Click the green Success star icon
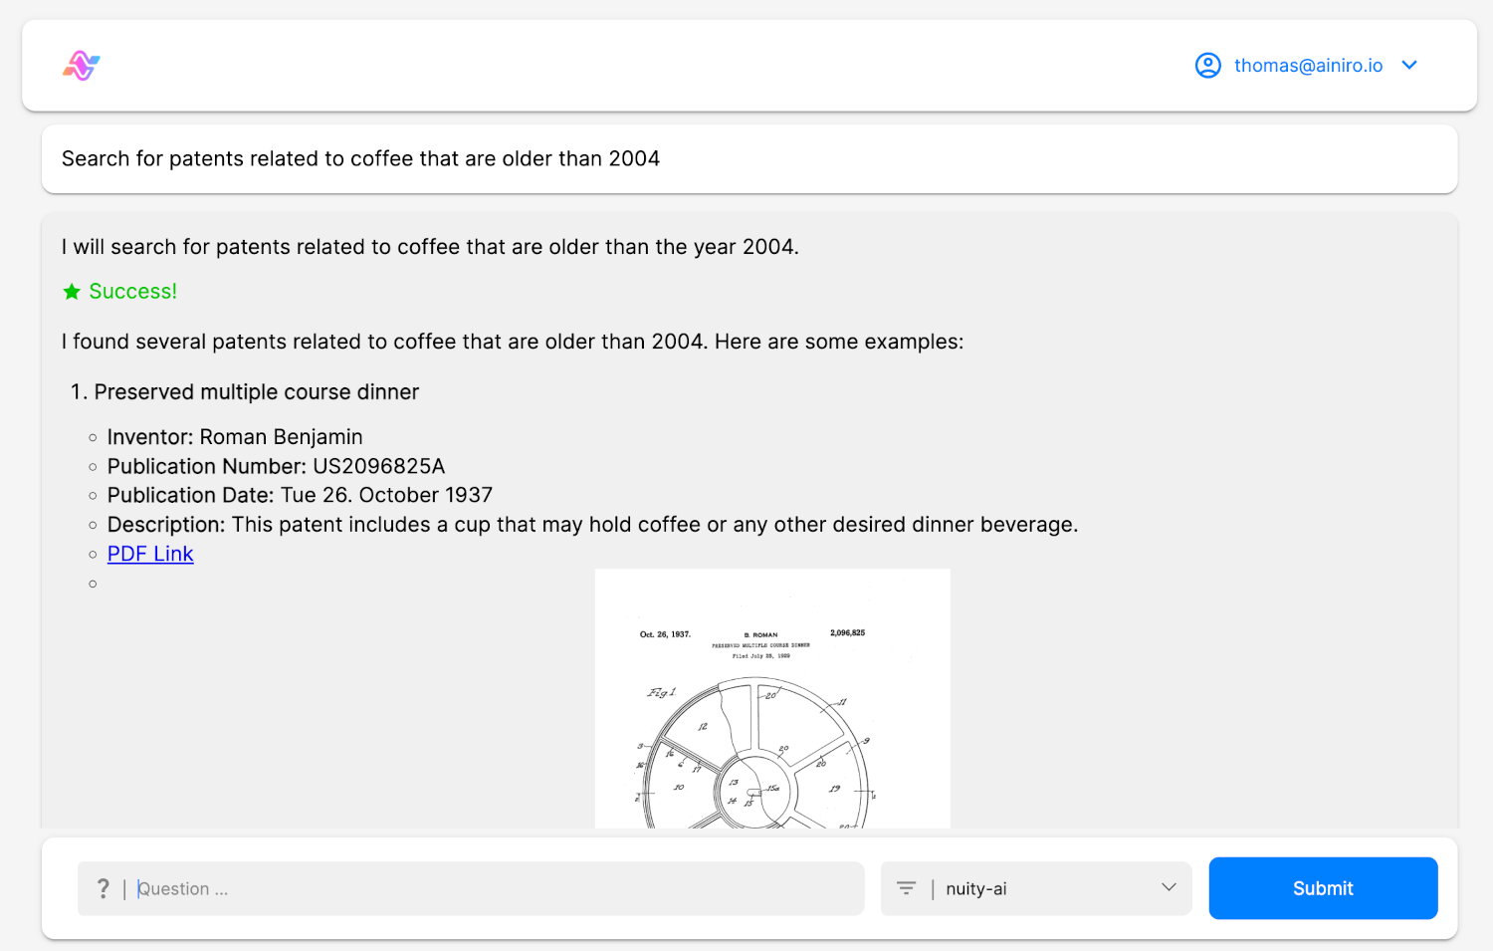Image resolution: width=1493 pixels, height=951 pixels. click(72, 292)
